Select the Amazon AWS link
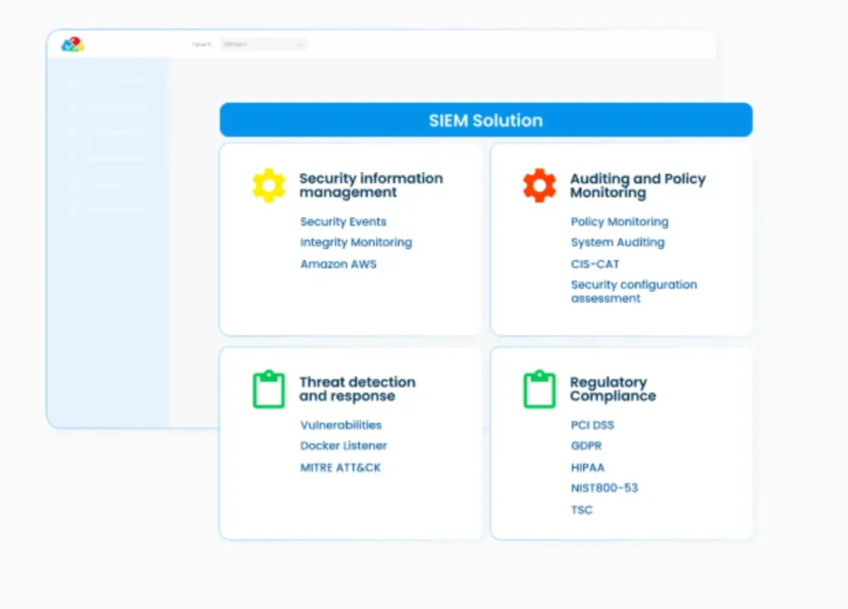This screenshot has height=609, width=848. tap(338, 264)
